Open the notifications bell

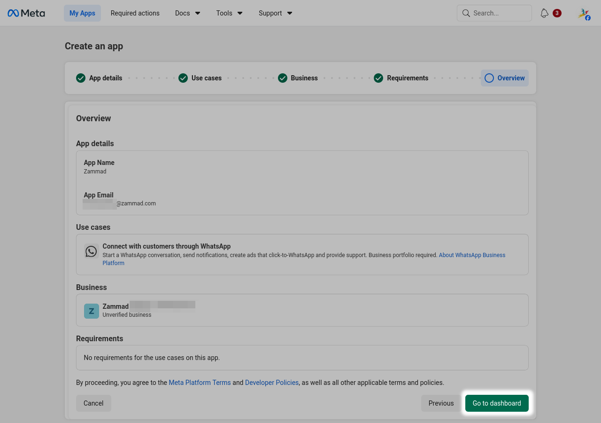(544, 13)
